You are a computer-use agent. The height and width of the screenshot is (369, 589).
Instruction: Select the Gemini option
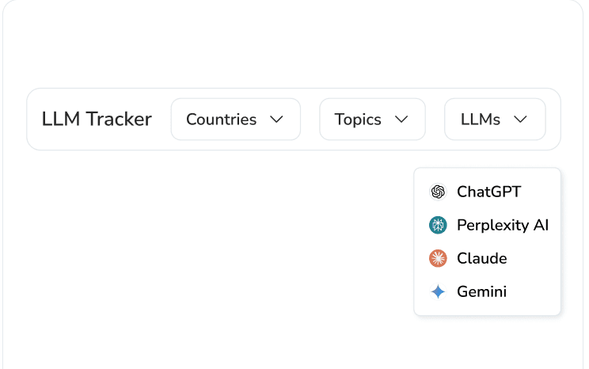[487, 291]
